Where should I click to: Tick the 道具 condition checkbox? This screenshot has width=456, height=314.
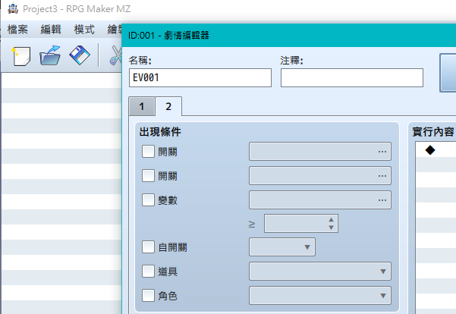tap(148, 272)
